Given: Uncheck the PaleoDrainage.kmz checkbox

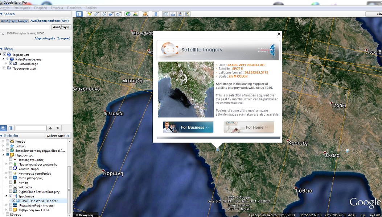Looking at the screenshot, I should tap(8, 59).
